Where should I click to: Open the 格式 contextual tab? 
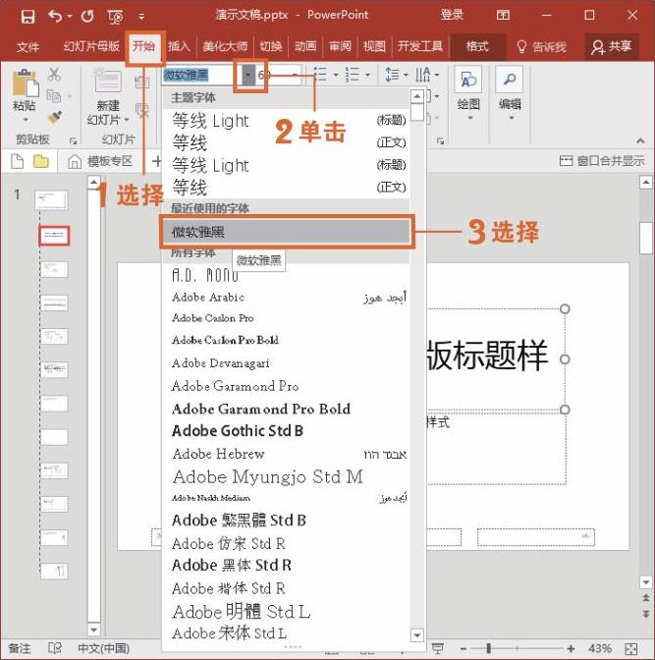[x=477, y=46]
